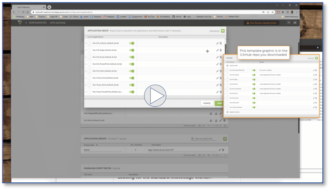Open the help question mark icon
Screen dimensions: 330x190
click(x=289, y=22)
